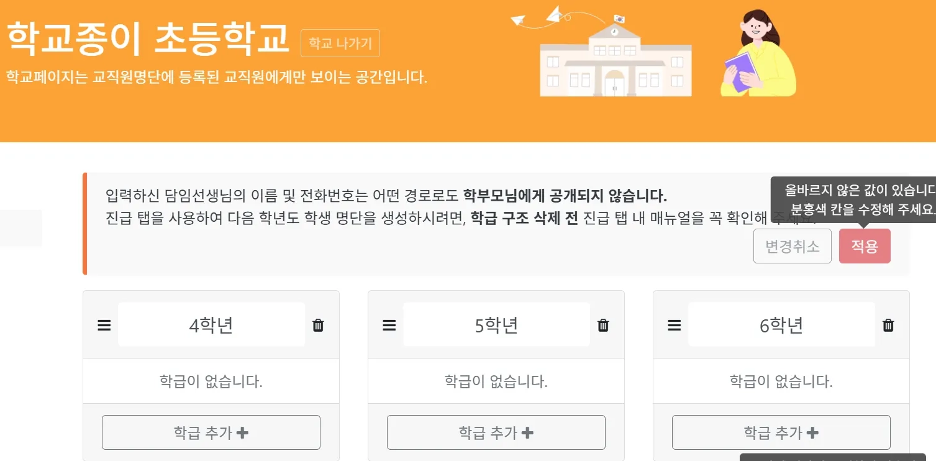Delete the 5학년 grade with trash icon
This screenshot has width=936, height=461.
click(x=603, y=326)
